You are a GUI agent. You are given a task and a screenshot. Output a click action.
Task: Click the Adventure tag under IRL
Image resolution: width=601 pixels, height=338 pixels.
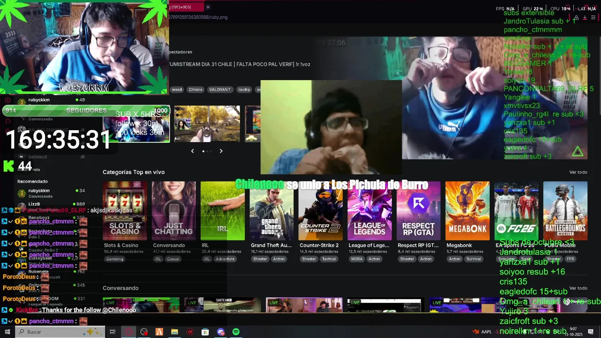225,259
